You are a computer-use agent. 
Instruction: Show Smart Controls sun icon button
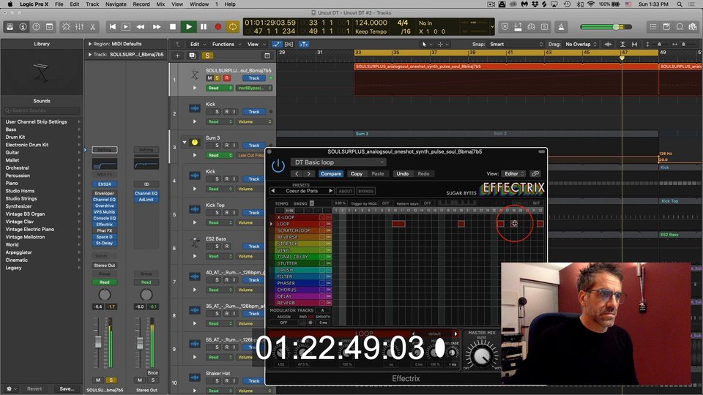coord(66,27)
